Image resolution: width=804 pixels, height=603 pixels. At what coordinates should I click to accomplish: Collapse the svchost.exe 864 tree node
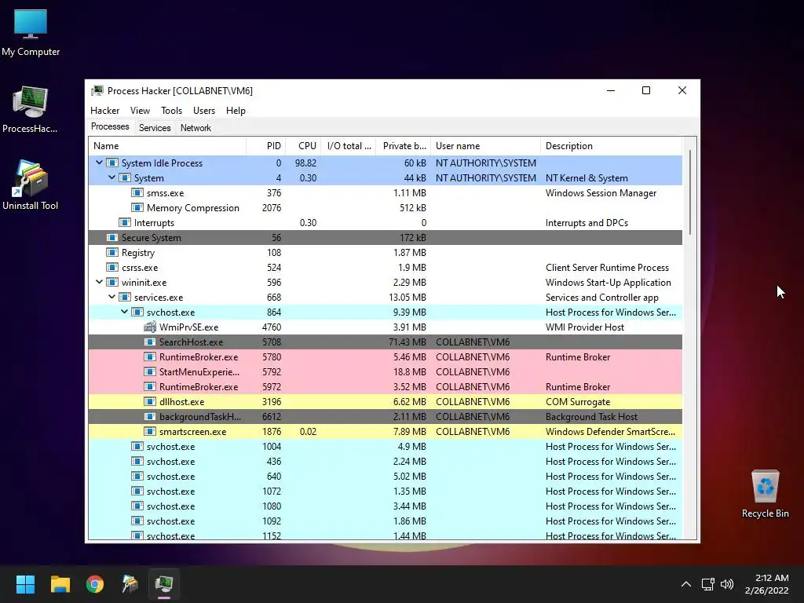coord(125,311)
